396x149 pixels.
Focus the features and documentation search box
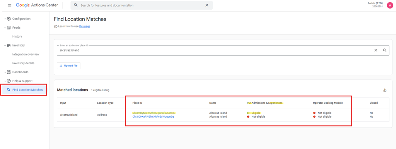click(142, 5)
